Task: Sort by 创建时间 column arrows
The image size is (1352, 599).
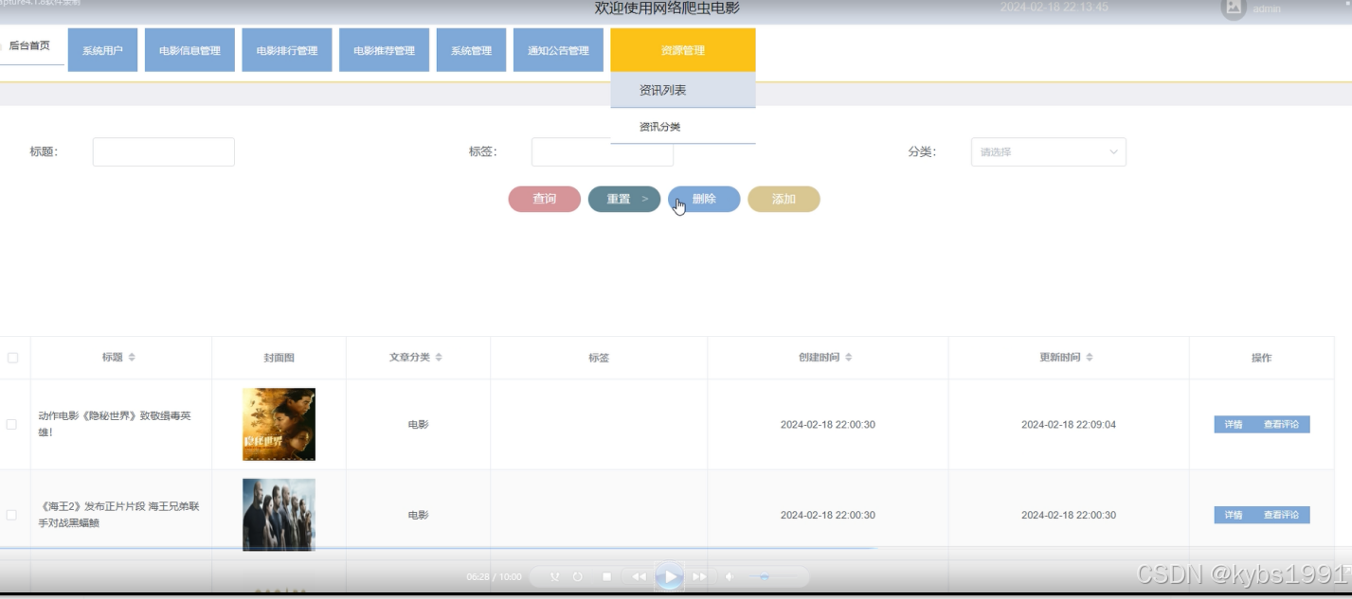Action: (x=848, y=358)
